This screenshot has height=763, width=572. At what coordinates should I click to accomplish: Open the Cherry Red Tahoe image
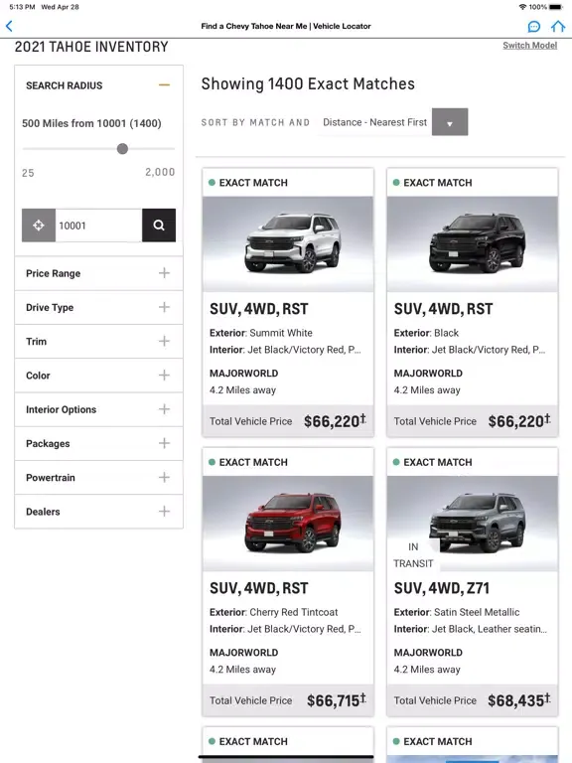point(288,524)
